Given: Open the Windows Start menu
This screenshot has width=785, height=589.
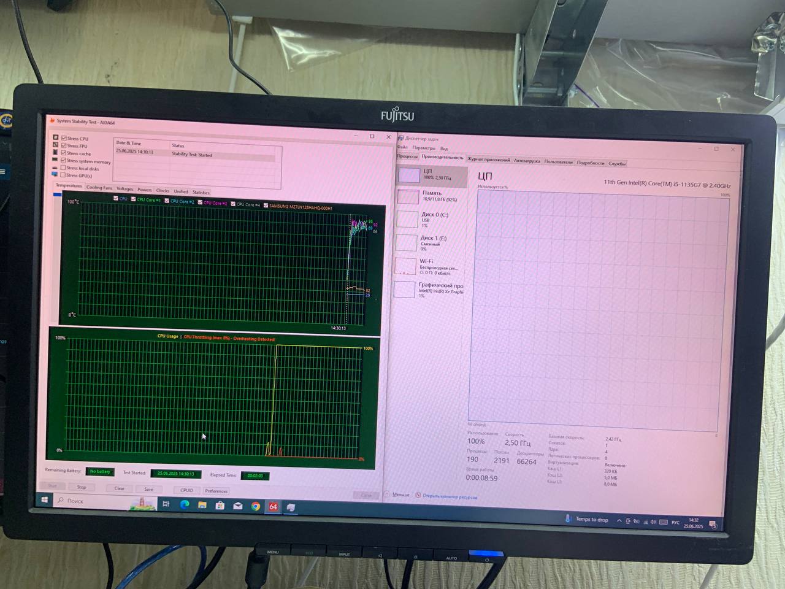Looking at the screenshot, I should pyautogui.click(x=44, y=499).
